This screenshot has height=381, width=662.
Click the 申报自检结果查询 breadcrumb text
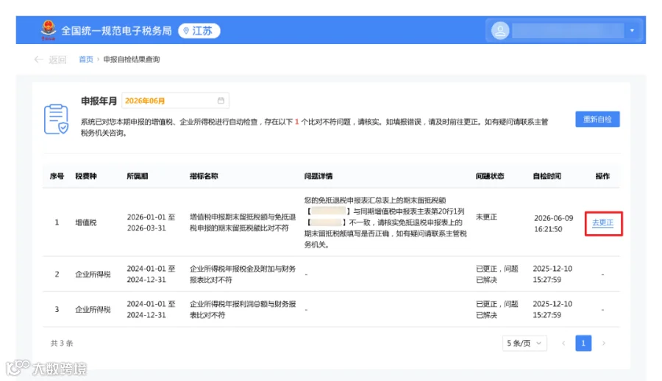[132, 59]
